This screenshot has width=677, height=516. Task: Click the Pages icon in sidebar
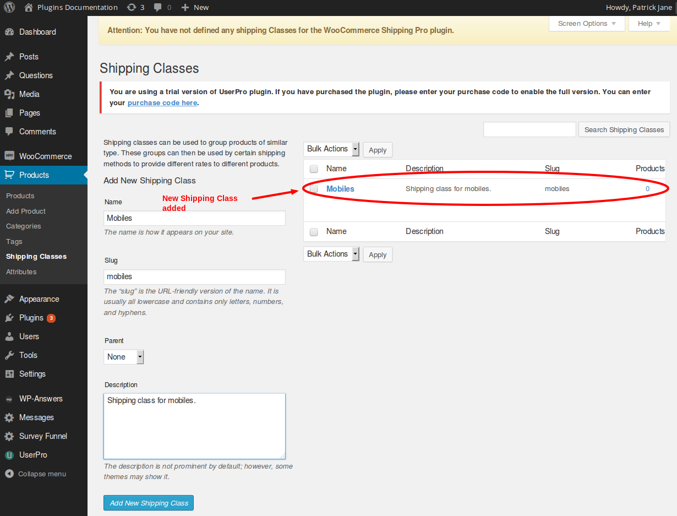pos(9,113)
